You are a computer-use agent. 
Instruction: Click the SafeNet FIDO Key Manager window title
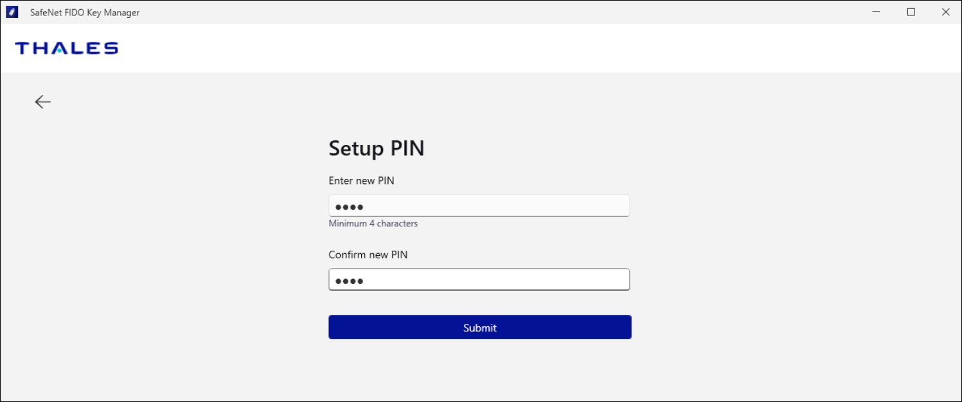(85, 13)
